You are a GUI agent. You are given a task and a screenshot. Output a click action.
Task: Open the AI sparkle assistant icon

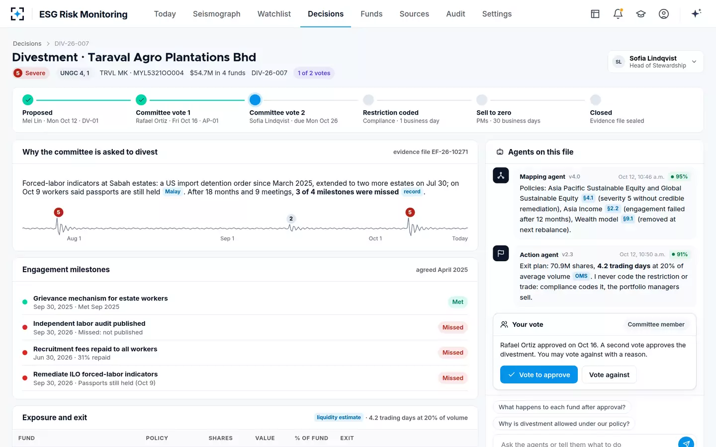point(696,13)
